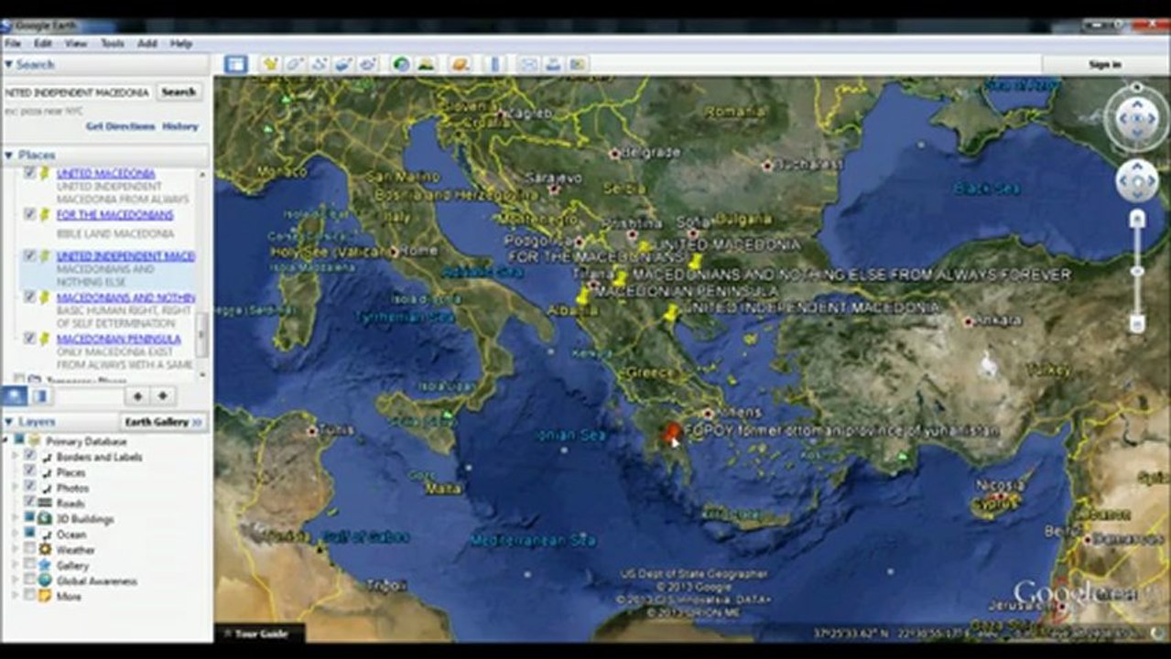This screenshot has height=659, width=1171.
Task: Toggle the 3D Buildings layer checkbox
Action: [x=30, y=518]
